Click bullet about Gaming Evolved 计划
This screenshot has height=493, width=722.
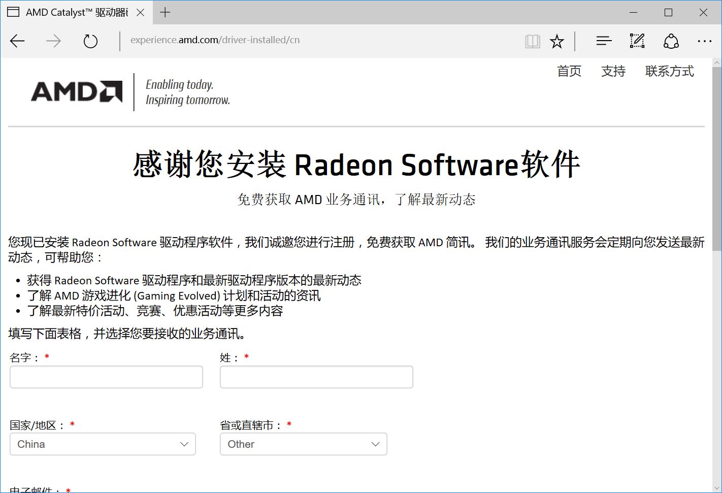point(174,295)
